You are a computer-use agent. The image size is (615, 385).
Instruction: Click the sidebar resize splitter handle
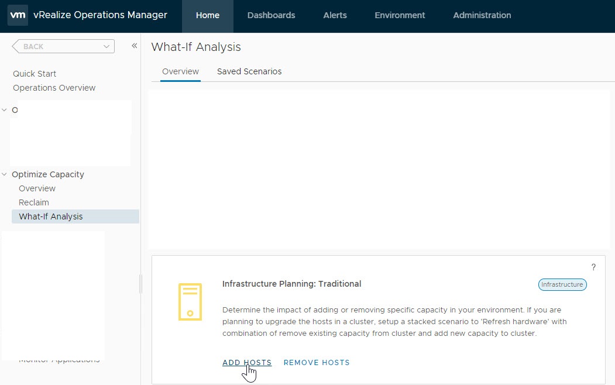[x=140, y=284]
